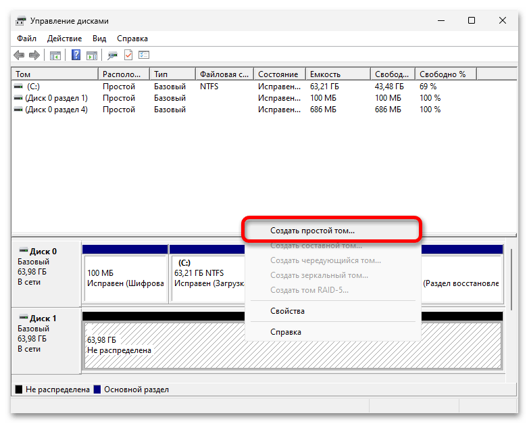Click the red checkmark properties icon
The width and height of the screenshot is (529, 424).
128,55
